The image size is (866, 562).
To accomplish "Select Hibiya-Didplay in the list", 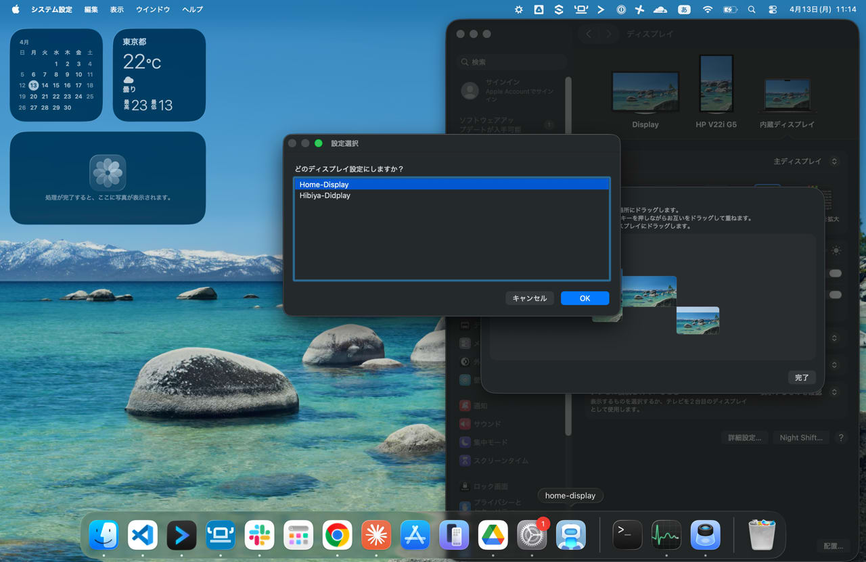I will tap(325, 195).
